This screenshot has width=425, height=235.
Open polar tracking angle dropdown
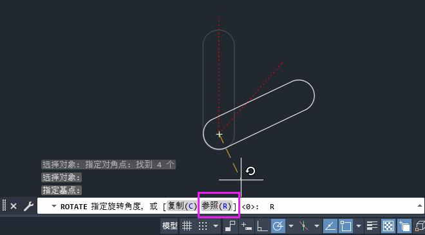pyautogui.click(x=291, y=226)
